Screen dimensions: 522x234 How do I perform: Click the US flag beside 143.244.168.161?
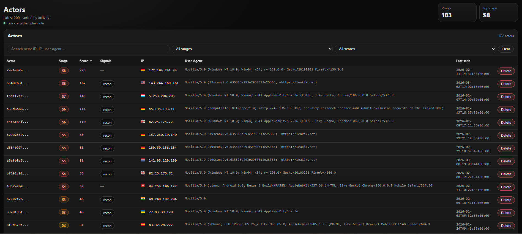click(x=143, y=83)
